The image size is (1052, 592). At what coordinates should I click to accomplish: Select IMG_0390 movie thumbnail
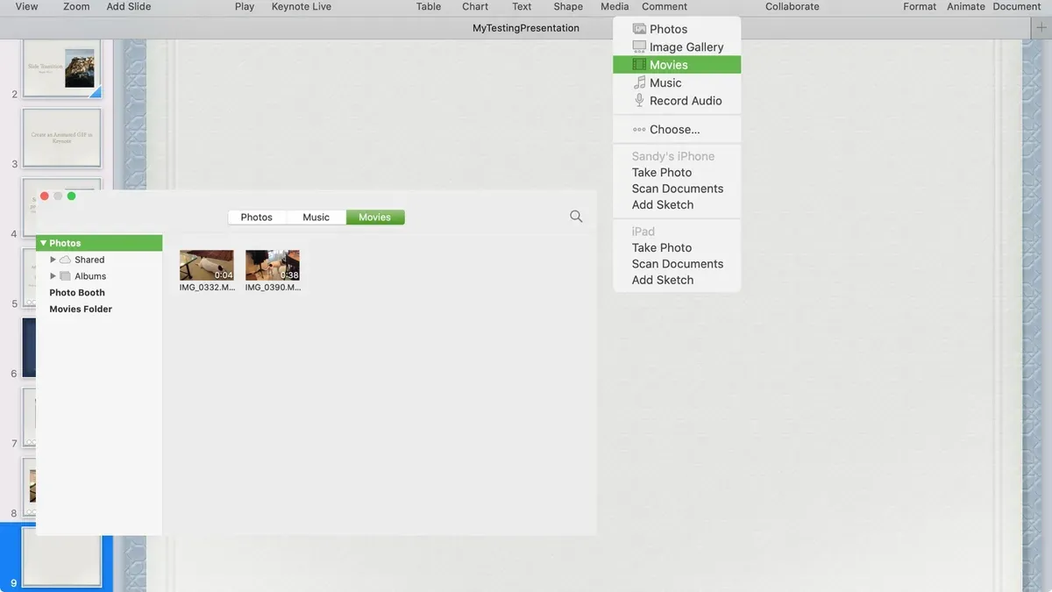click(x=273, y=266)
